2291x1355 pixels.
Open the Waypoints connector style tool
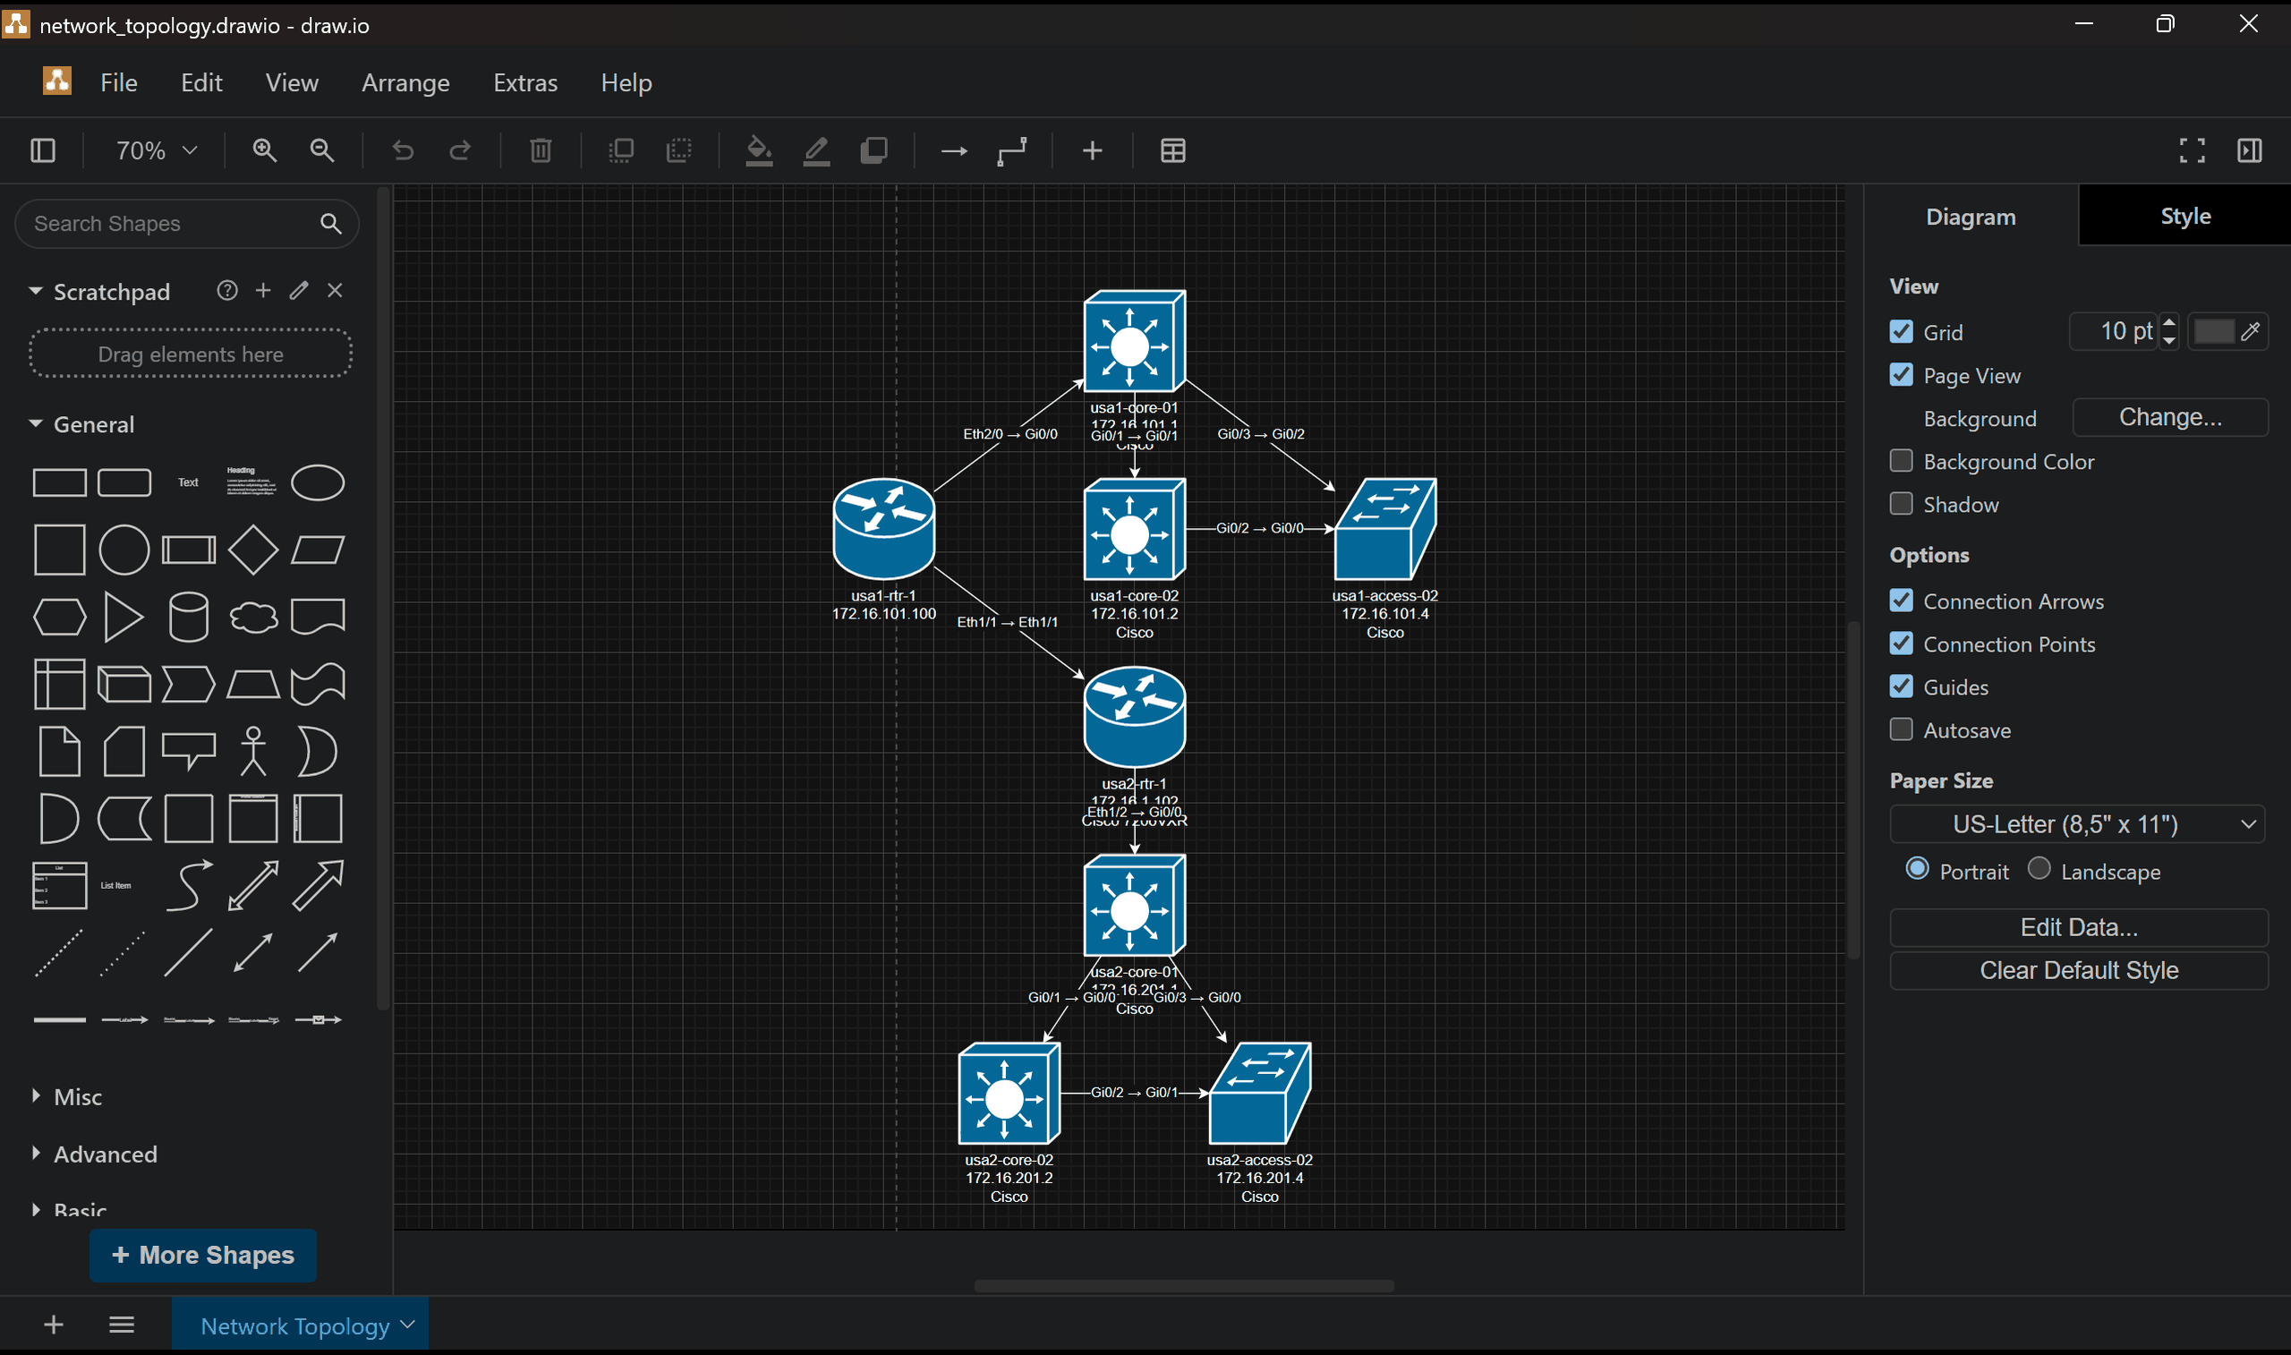click(1012, 150)
